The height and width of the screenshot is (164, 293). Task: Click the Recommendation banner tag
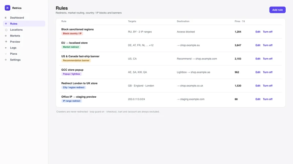[76, 60]
